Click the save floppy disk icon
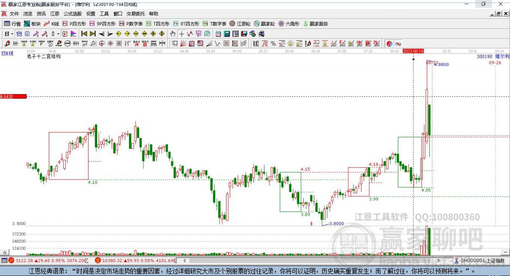Image resolution: width=510 pixels, height=276 pixels. 244,34
